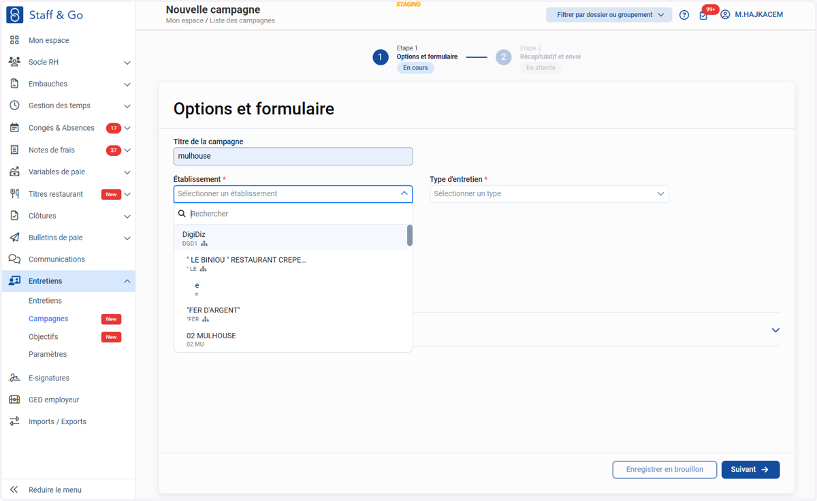Click the Imports / Exports arrows icon
This screenshot has width=817, height=501.
(x=14, y=421)
